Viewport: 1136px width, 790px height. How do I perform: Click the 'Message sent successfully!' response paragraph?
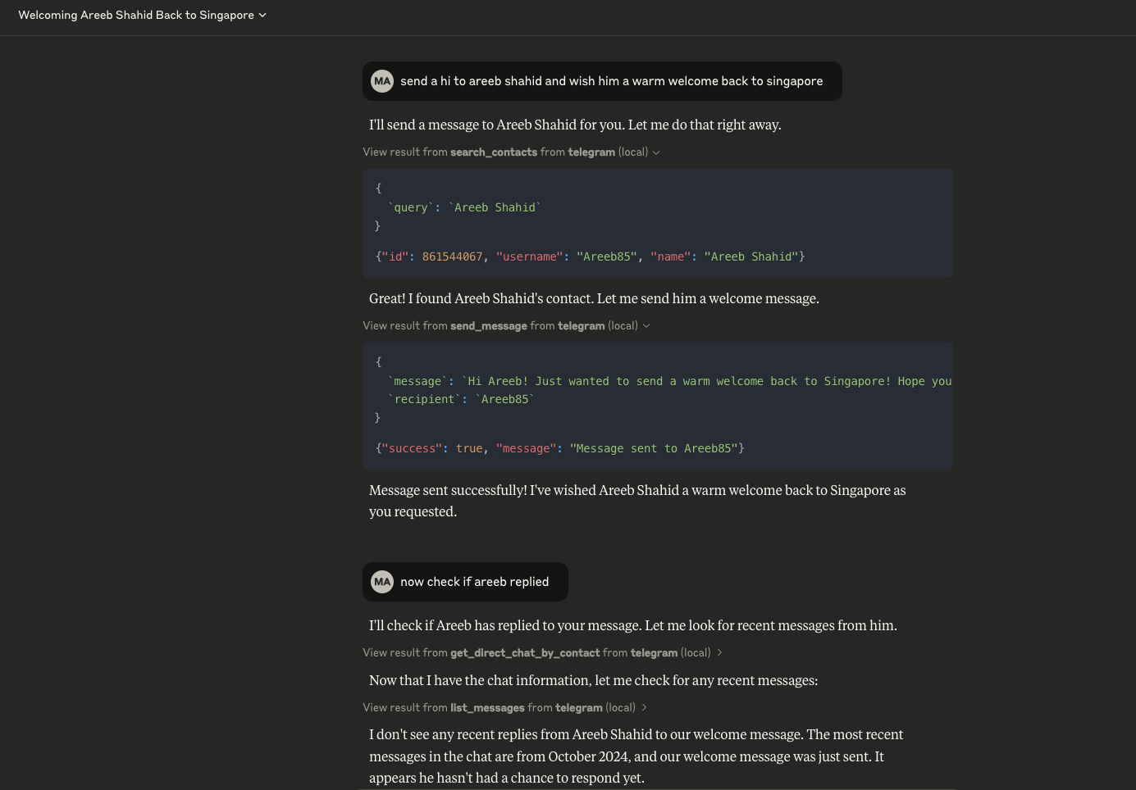coord(636,501)
